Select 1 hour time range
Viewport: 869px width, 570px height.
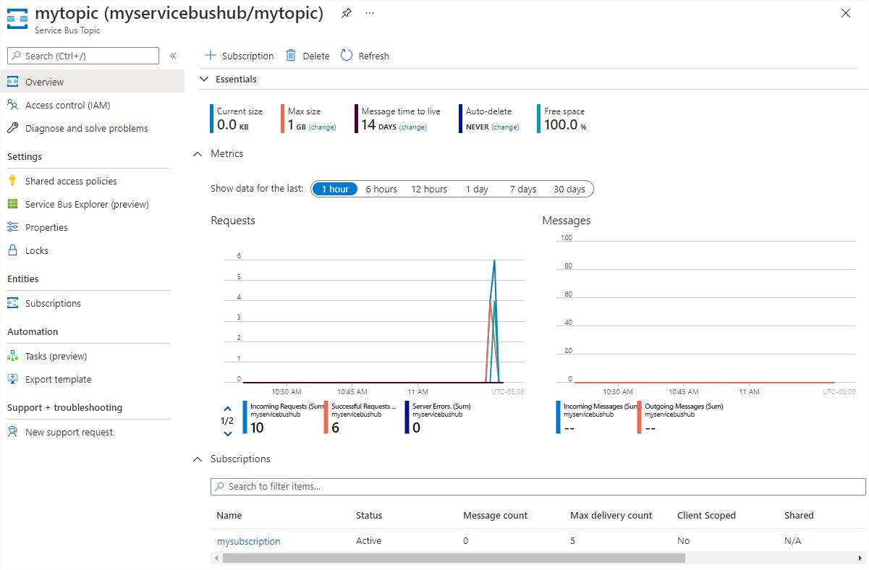tap(335, 189)
